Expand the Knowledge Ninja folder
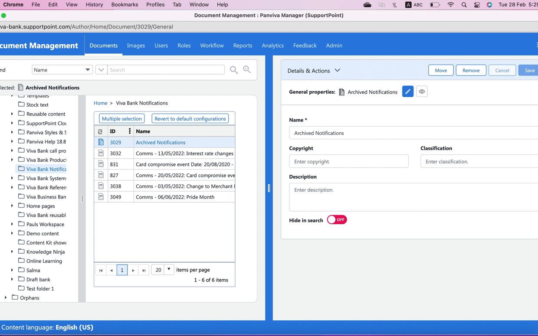Image resolution: width=538 pixels, height=336 pixels. [x=12, y=252]
